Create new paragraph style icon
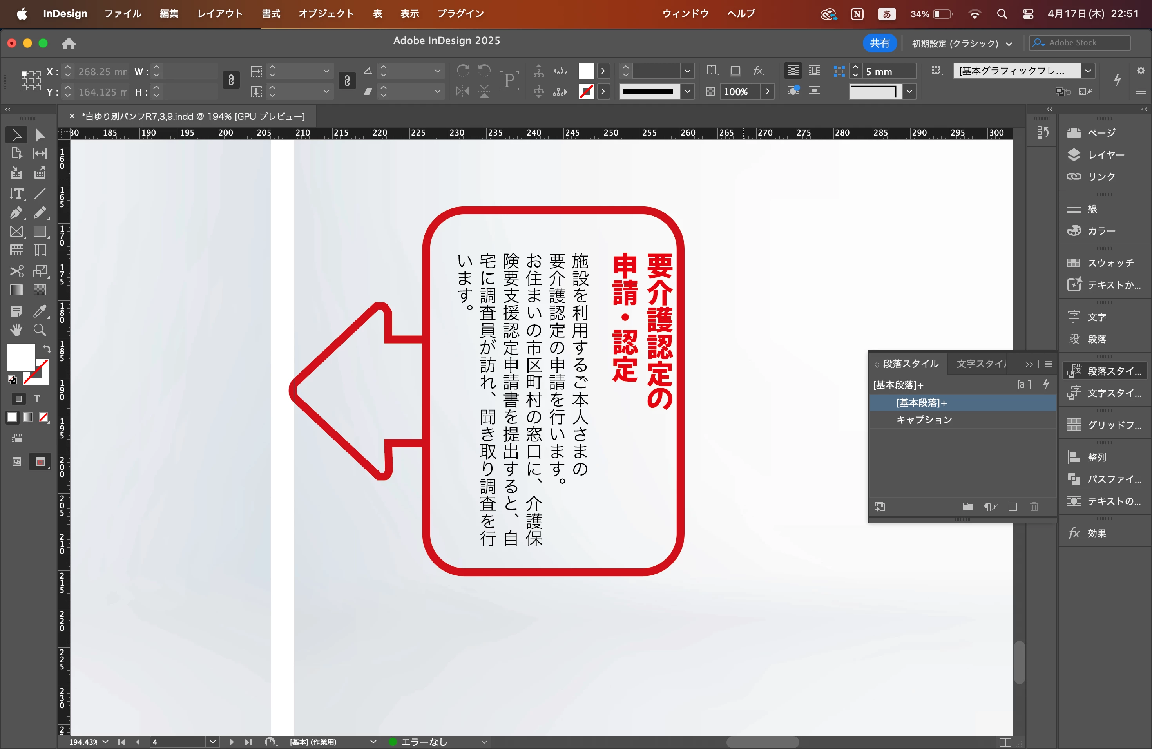1152x749 pixels. (1013, 507)
